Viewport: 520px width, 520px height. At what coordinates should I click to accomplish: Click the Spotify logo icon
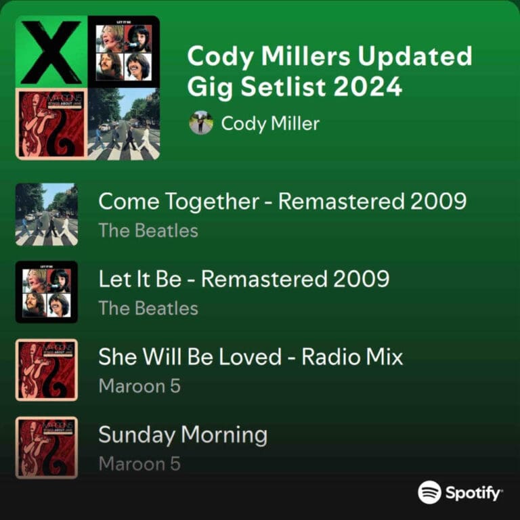[429, 492]
